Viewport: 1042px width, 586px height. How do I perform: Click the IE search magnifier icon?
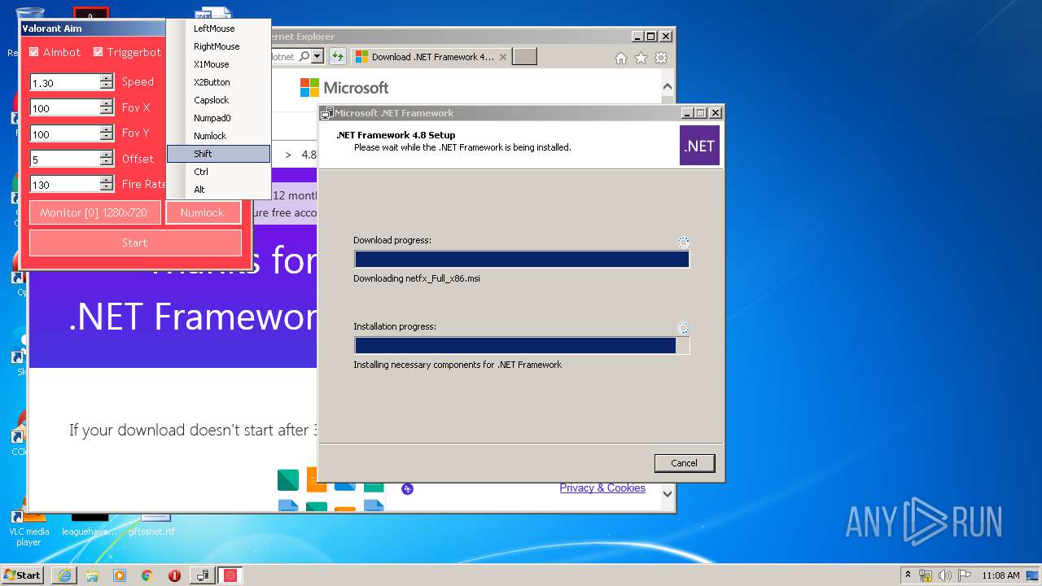304,57
